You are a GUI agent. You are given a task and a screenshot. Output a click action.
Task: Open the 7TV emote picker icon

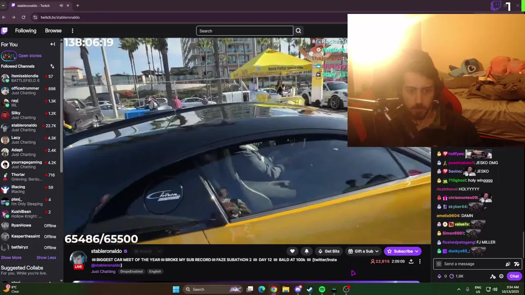tap(517, 264)
